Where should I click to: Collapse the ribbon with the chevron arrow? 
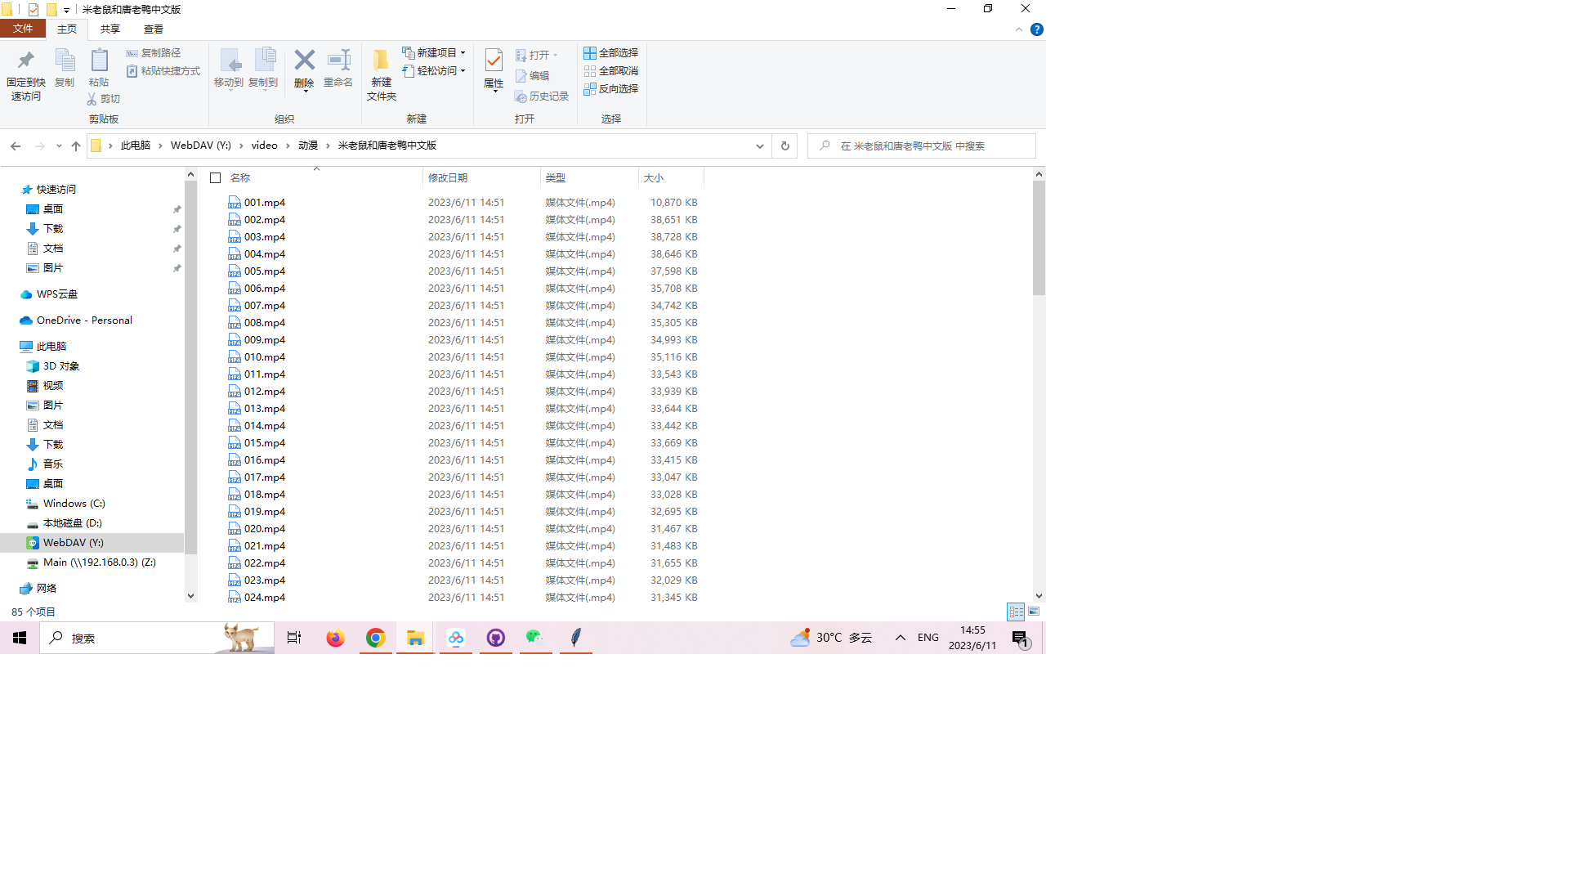1018,29
